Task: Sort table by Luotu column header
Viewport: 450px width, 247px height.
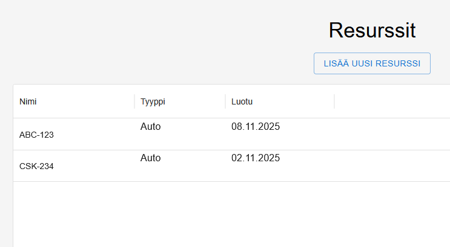Action: click(242, 101)
